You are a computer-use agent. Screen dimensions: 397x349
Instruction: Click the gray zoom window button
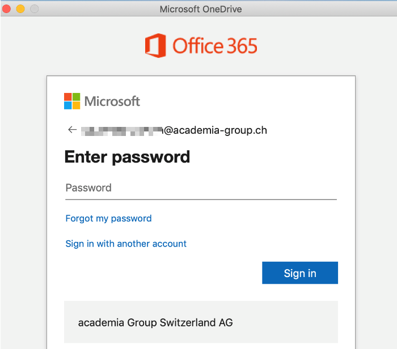pyautogui.click(x=34, y=9)
